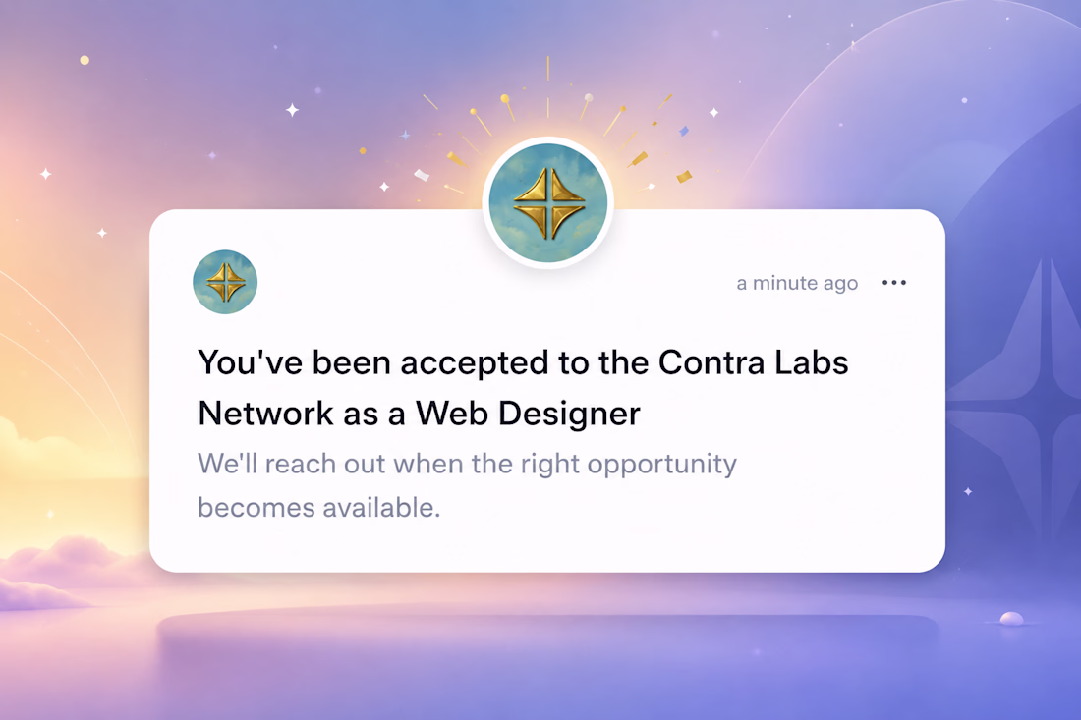The height and width of the screenshot is (720, 1081).
Task: Click the white confetti piece left of badge
Action: (x=422, y=175)
